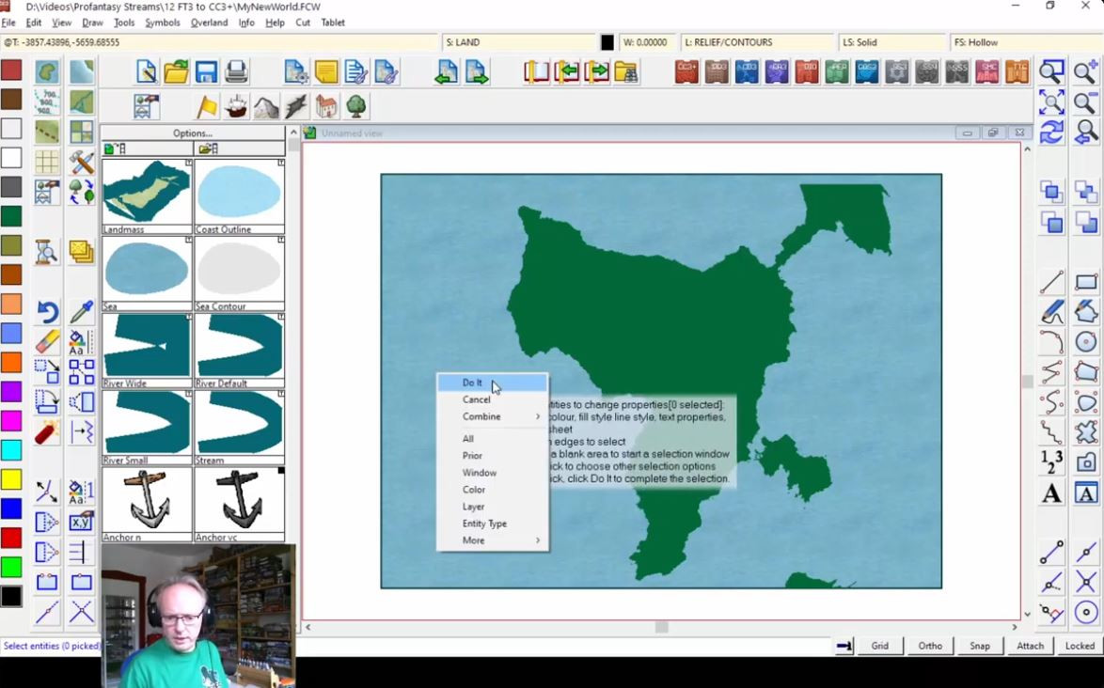1104x688 pixels.
Task: Pick the Erase tool in the left toolbar
Action: (47, 341)
